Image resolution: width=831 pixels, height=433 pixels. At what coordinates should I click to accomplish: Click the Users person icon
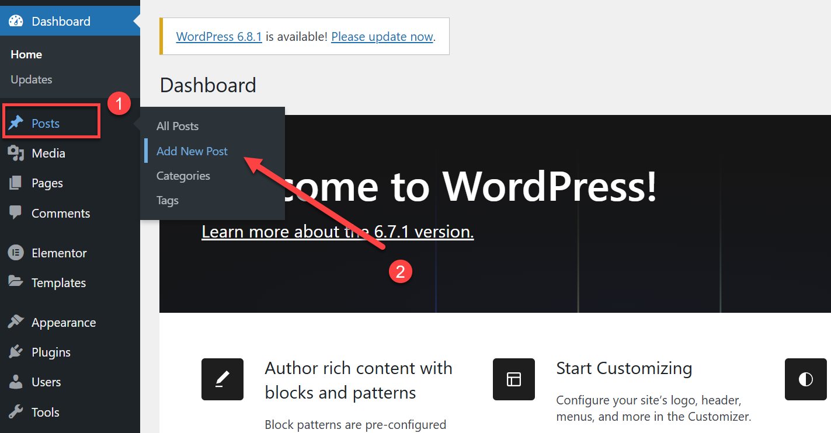pyautogui.click(x=16, y=382)
